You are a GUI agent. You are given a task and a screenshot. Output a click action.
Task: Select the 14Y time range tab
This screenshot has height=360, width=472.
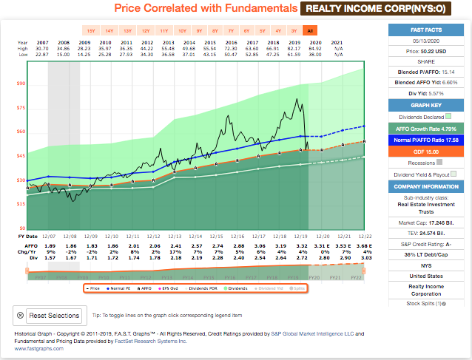(109, 30)
